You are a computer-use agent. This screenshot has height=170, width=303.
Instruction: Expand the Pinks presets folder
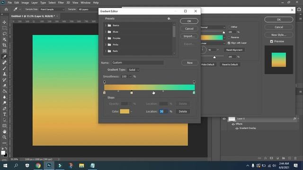click(x=106, y=44)
